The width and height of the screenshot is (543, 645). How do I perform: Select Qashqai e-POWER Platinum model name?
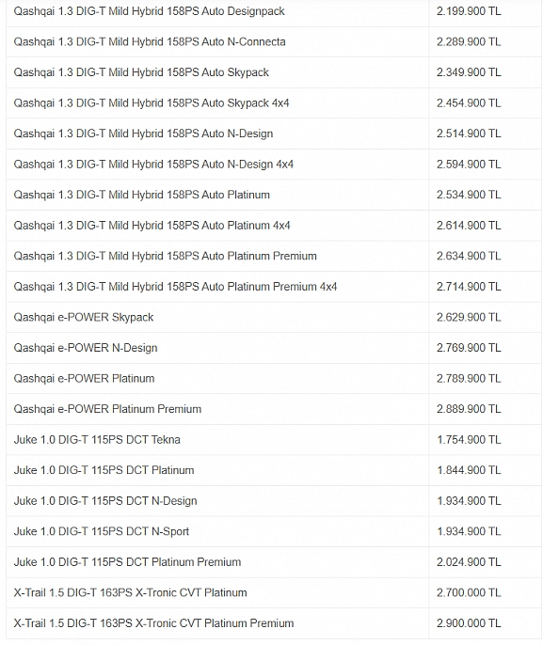(x=84, y=378)
